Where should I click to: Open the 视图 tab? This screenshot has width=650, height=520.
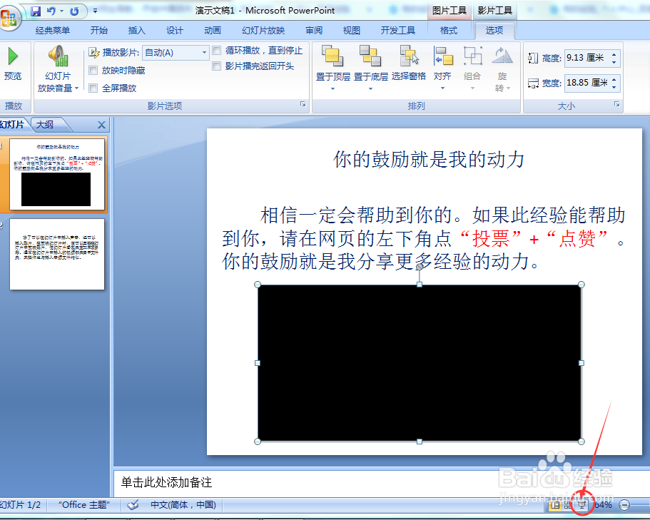click(352, 30)
